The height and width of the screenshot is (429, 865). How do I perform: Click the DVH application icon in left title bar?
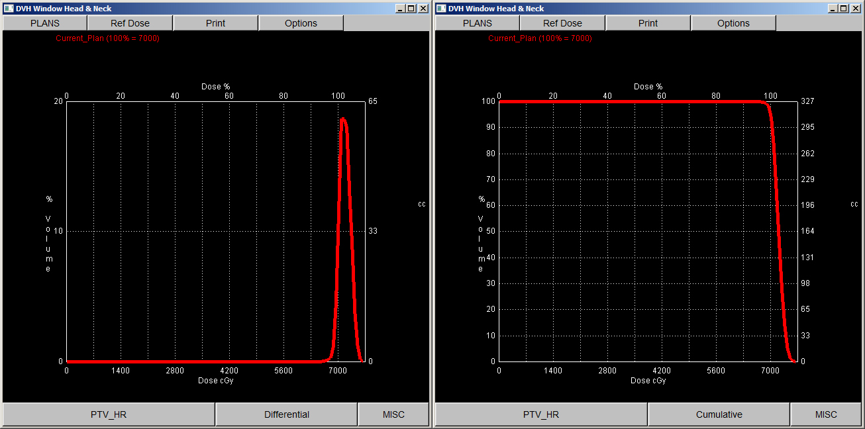7,8
